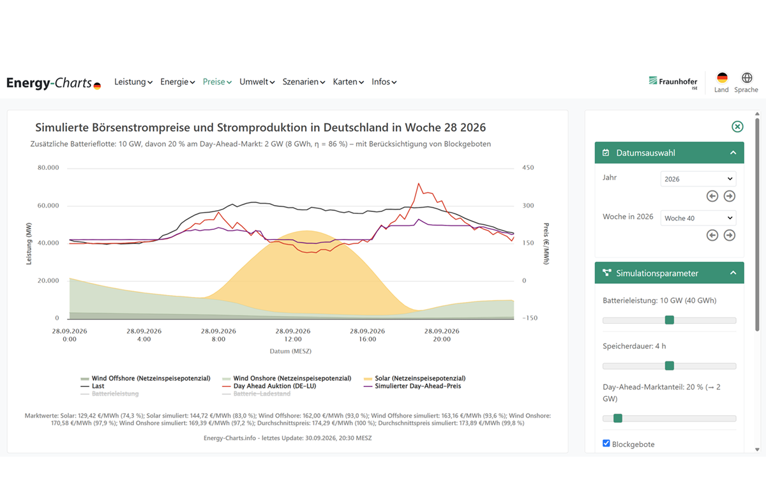Click the Energy-Charts logo

coord(54,82)
